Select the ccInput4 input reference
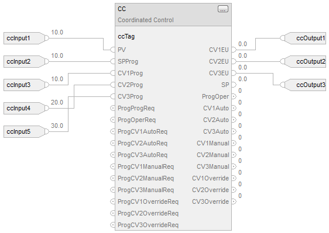This screenshot has height=233, width=329. pyautogui.click(x=26, y=108)
